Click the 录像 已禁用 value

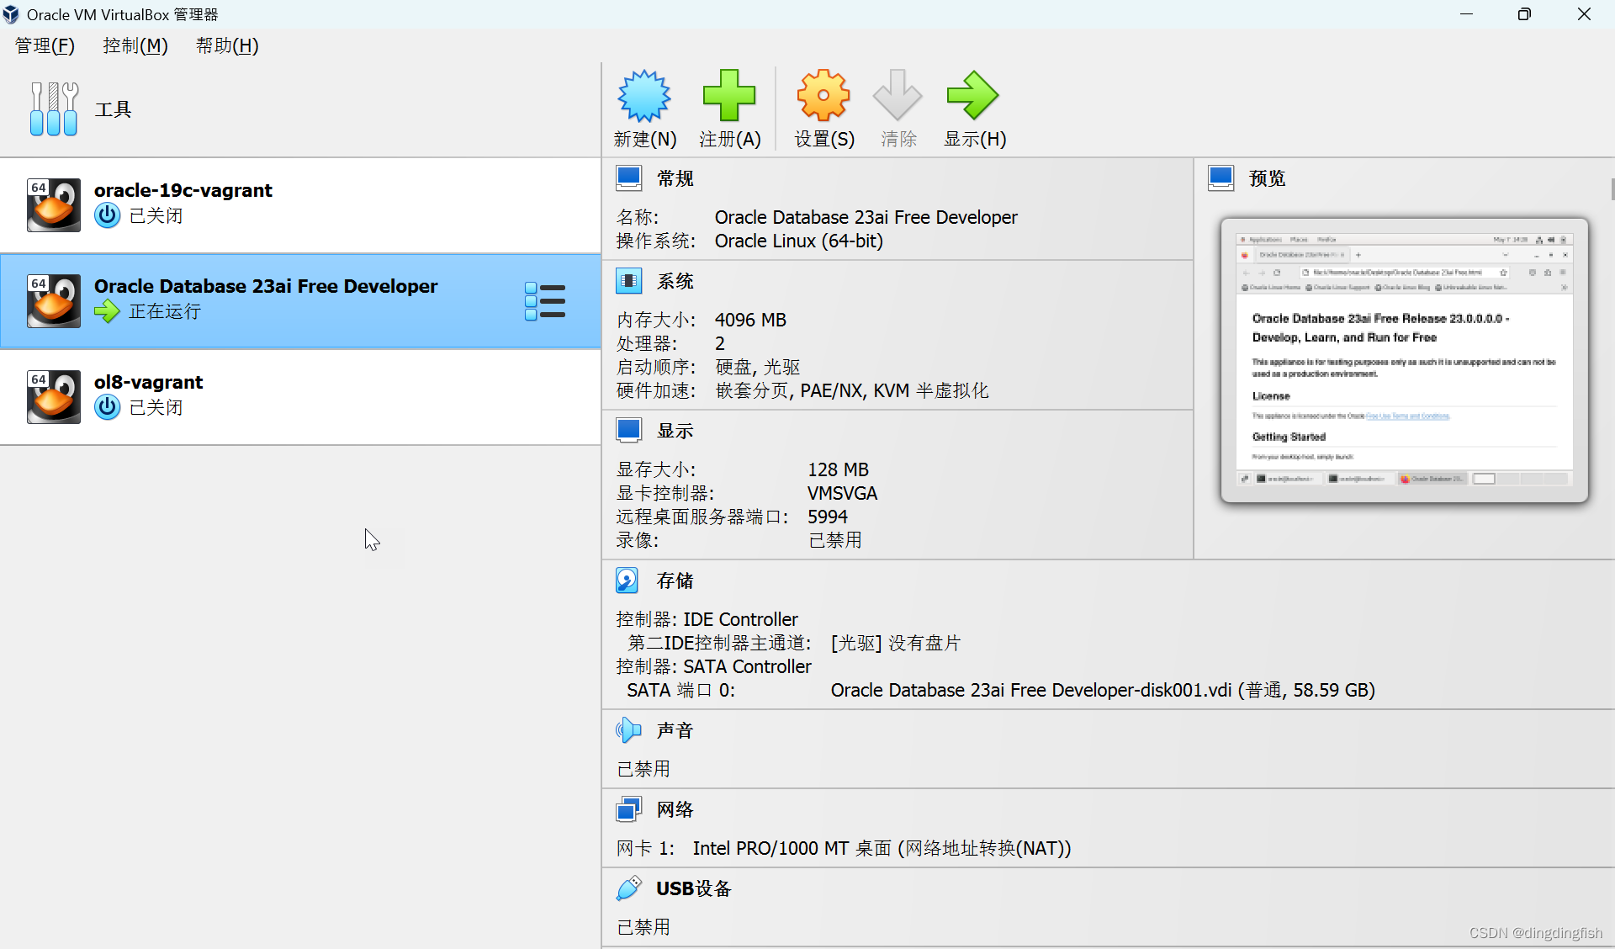click(835, 540)
